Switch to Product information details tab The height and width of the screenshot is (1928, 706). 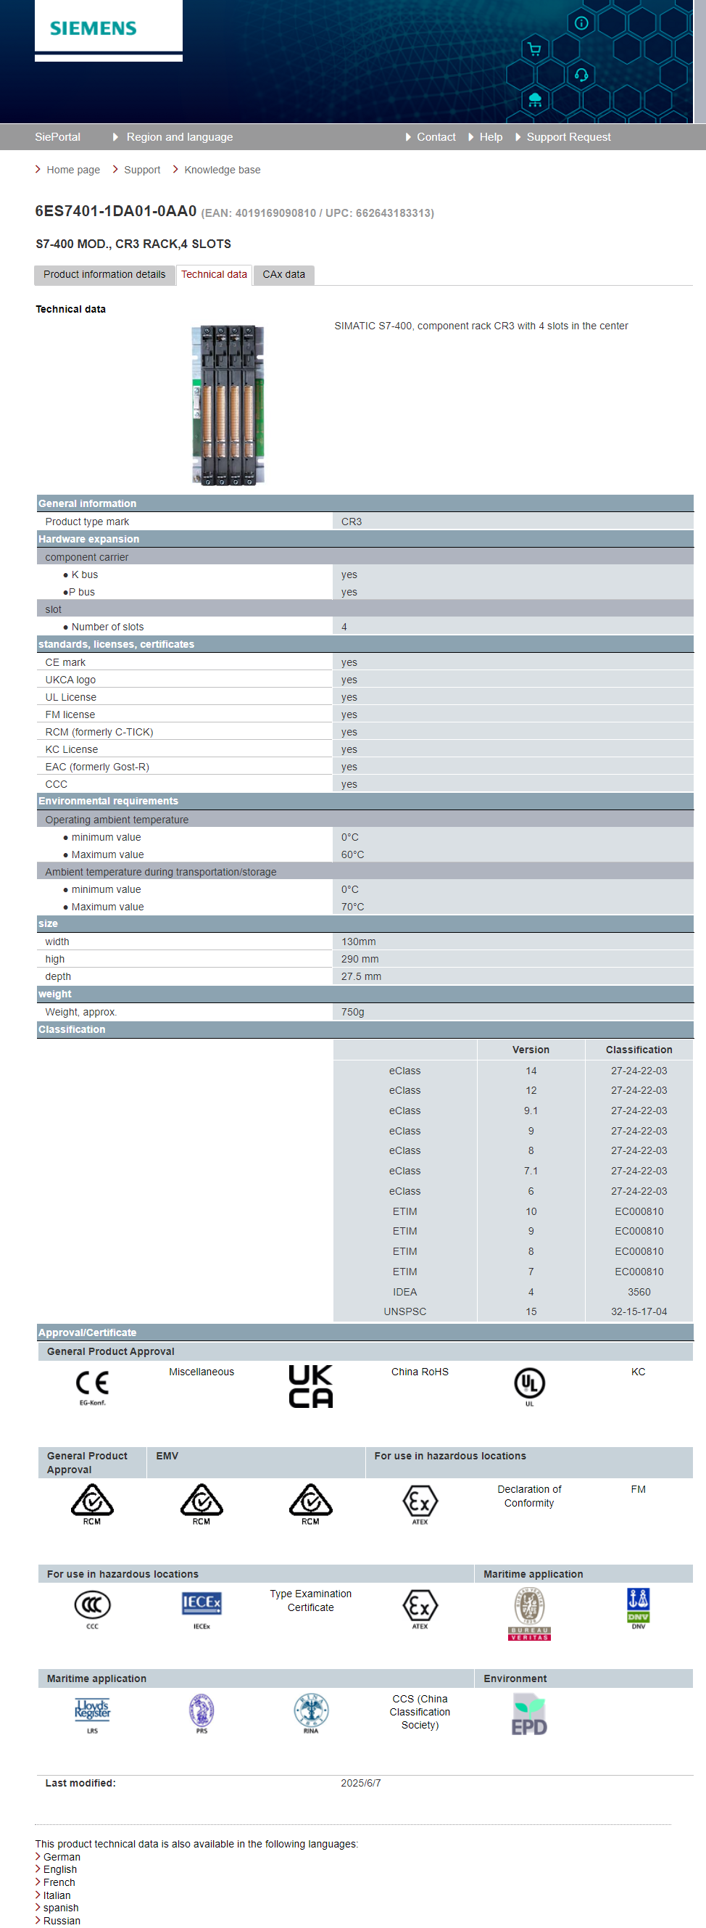[104, 275]
